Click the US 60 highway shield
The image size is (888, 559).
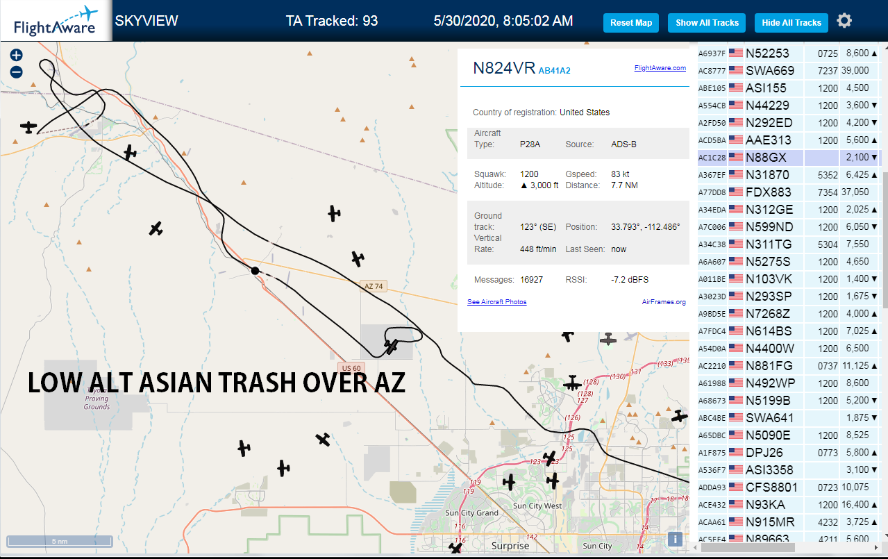[x=351, y=368]
